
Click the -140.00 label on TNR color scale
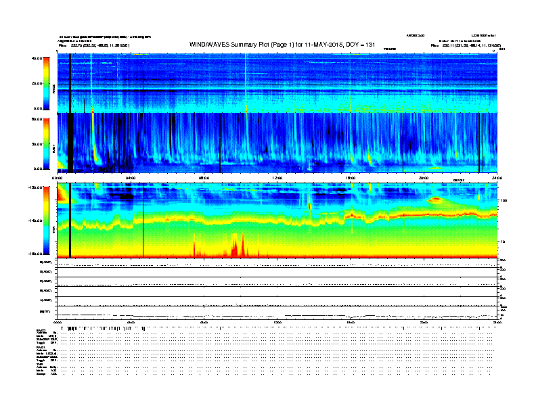click(x=35, y=221)
